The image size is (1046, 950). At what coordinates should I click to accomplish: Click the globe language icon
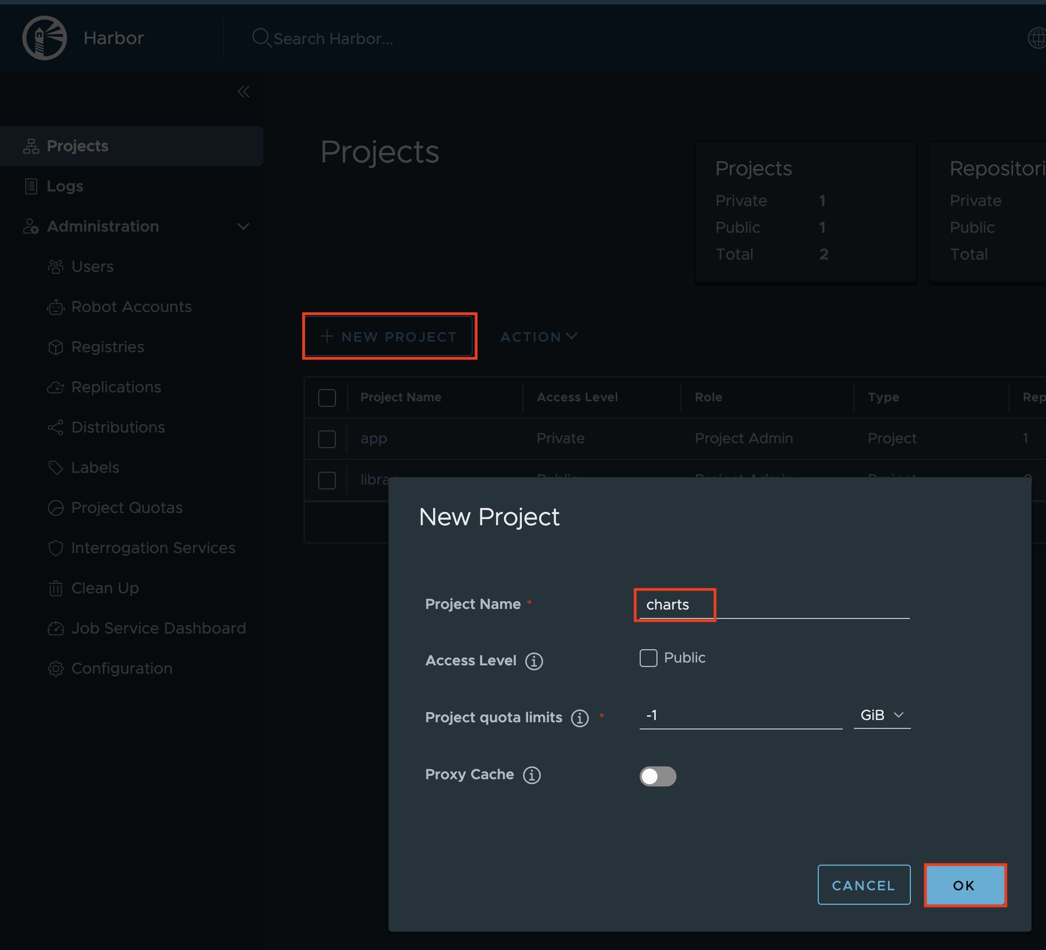[x=1037, y=38]
